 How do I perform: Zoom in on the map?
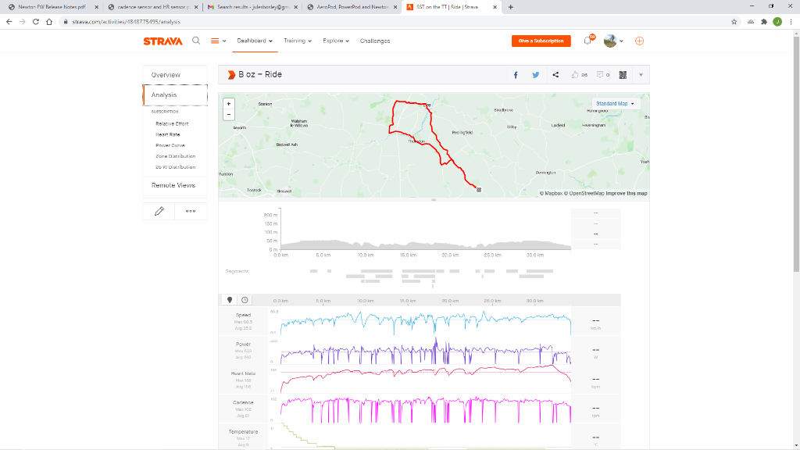point(228,103)
